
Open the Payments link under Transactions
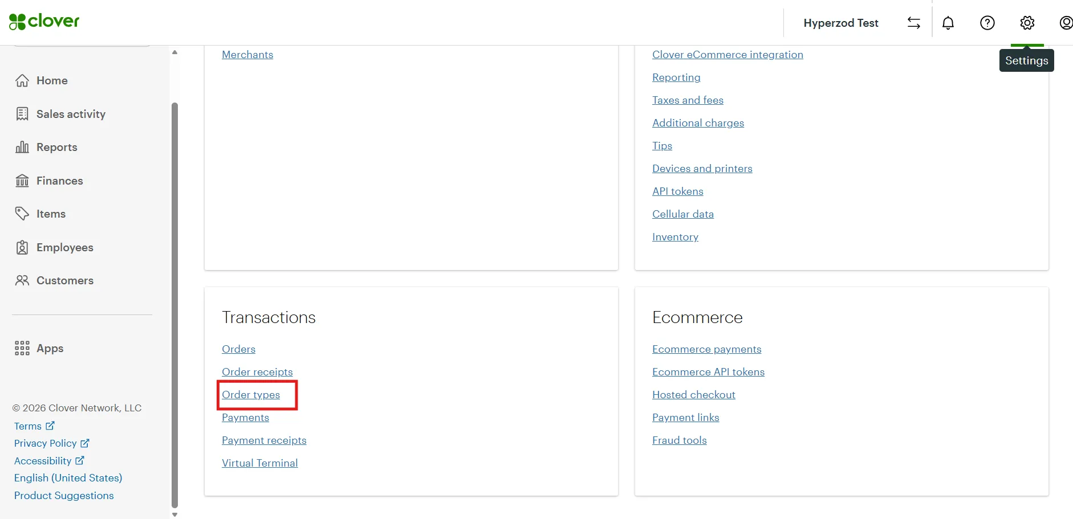point(245,418)
